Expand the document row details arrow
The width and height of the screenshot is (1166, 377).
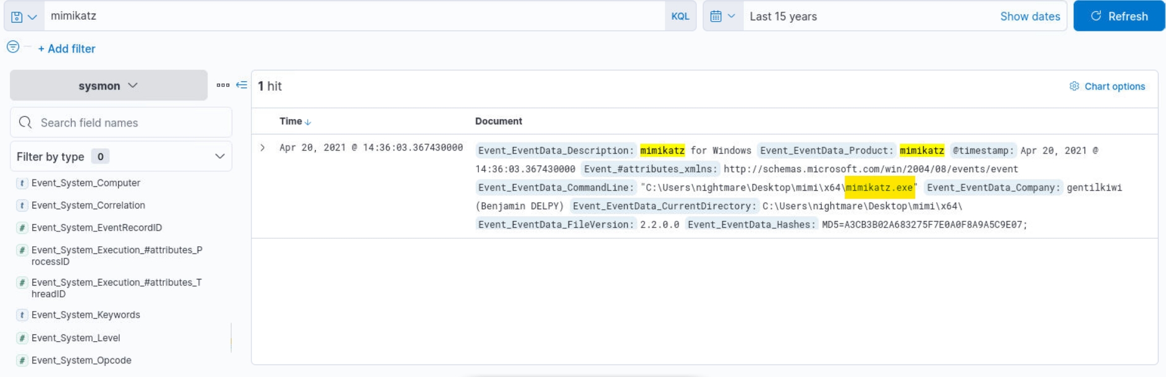point(263,148)
